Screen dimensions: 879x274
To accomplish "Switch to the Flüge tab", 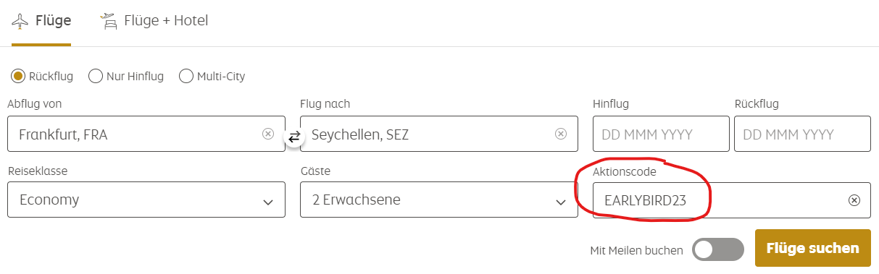I will pos(41,22).
